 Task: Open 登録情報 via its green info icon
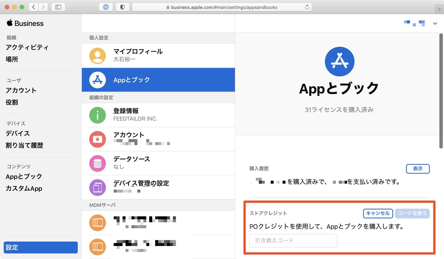(x=98, y=115)
